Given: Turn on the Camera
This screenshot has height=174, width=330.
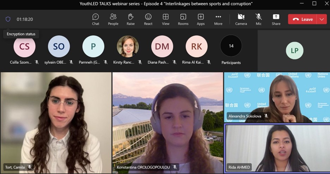Looking at the screenshot, I should click(241, 19).
